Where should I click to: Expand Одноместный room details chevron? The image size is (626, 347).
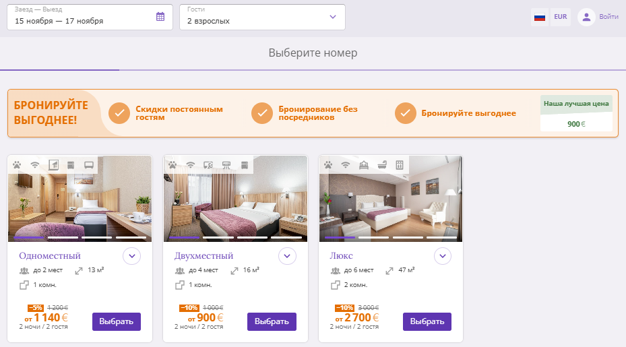pyautogui.click(x=132, y=256)
